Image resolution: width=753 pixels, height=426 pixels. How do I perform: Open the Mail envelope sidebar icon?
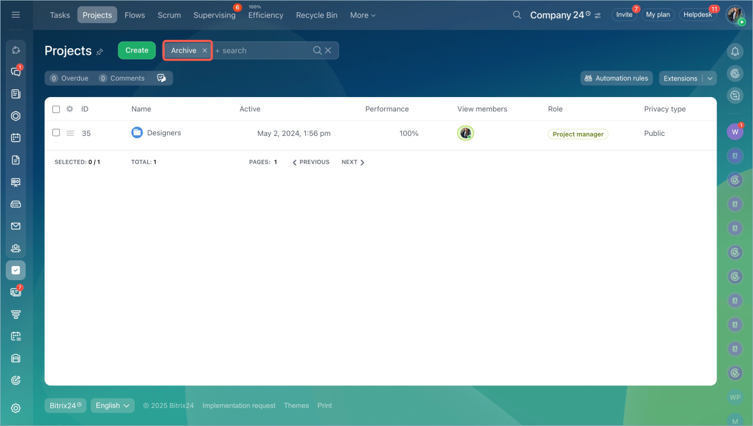(16, 226)
